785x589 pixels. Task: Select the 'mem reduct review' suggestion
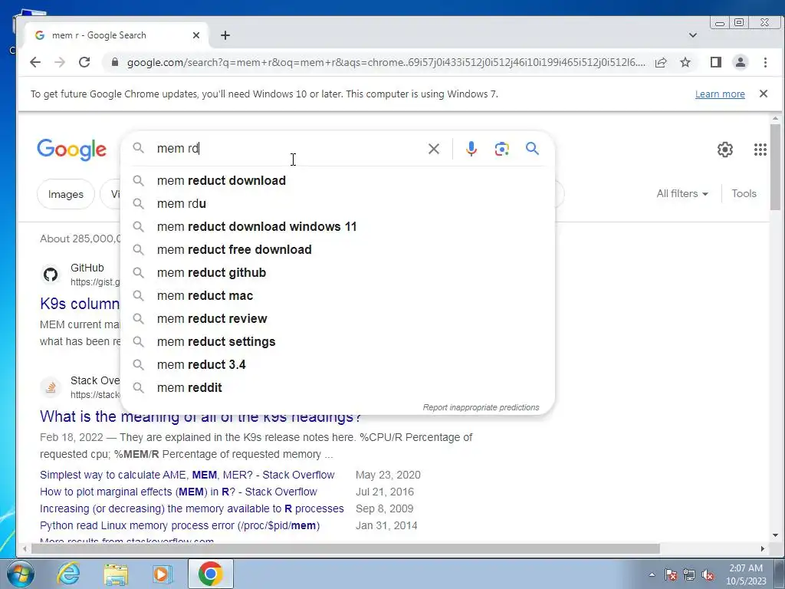point(338,318)
